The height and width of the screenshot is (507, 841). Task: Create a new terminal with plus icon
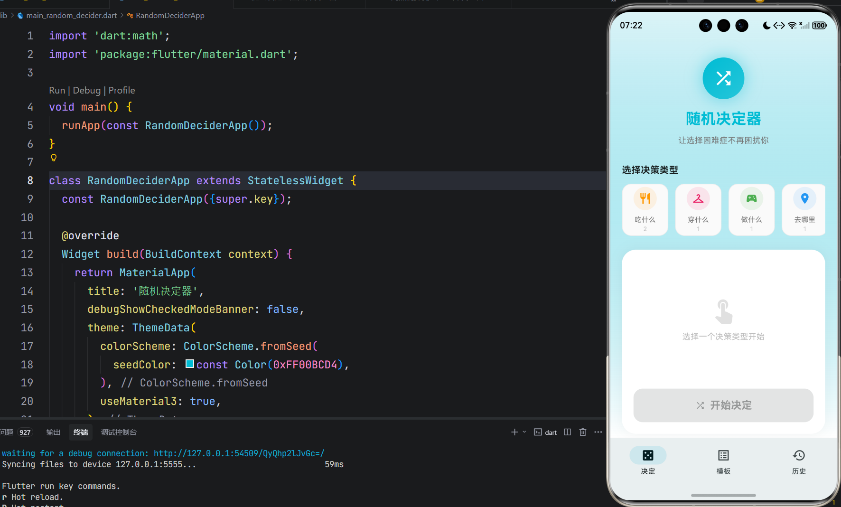point(514,432)
